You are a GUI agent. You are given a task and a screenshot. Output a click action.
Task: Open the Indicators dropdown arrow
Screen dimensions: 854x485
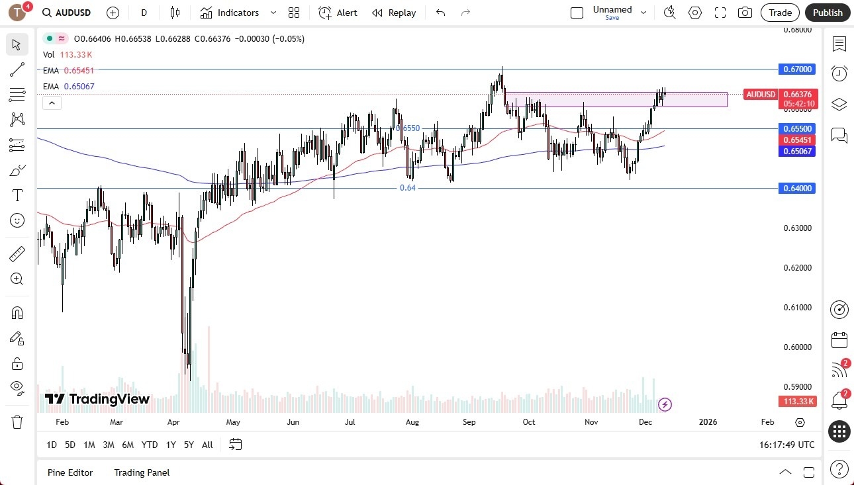[x=272, y=12]
